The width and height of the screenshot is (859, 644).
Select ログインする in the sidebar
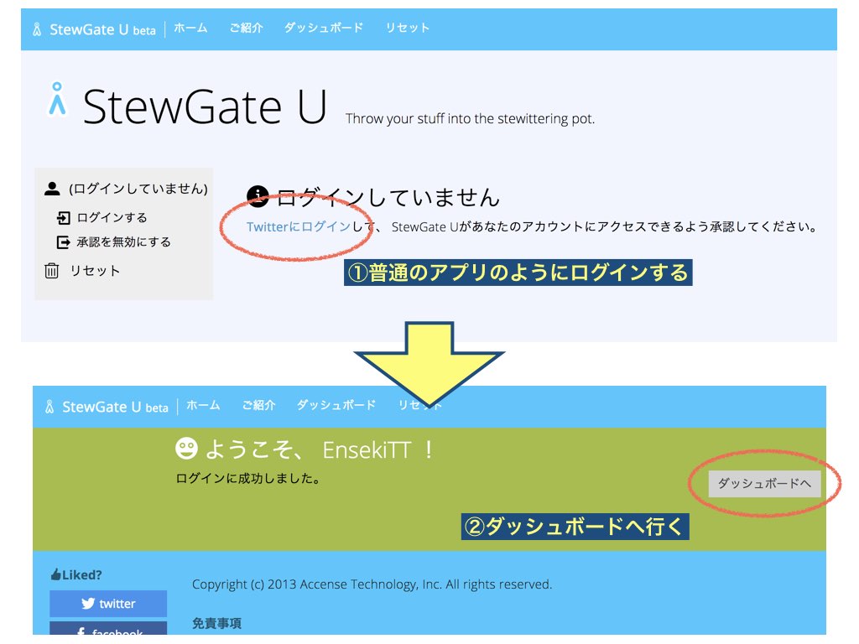pos(112,217)
